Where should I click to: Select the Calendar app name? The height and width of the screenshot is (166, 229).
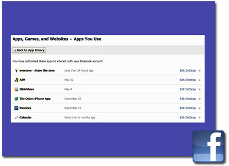pyautogui.click(x=25, y=117)
